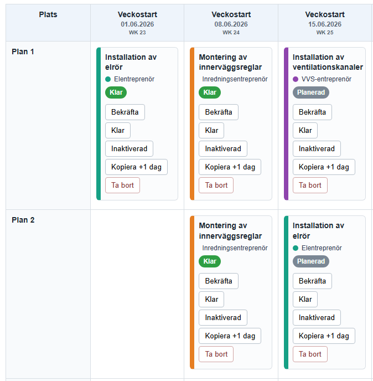The width and height of the screenshot is (373, 381).
Task: Click the green Klar badge on Plan 1 elrör
Action: [116, 92]
